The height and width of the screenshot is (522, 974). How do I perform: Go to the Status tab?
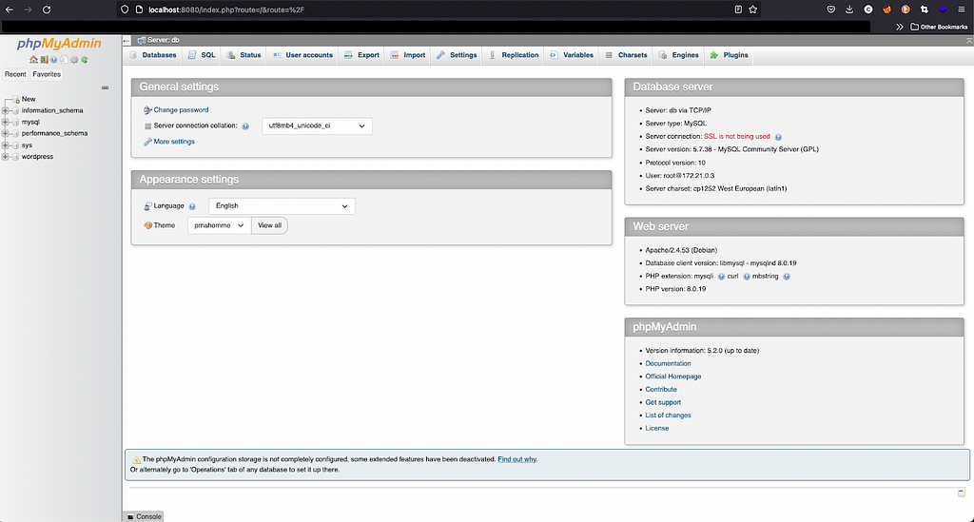pyautogui.click(x=243, y=55)
